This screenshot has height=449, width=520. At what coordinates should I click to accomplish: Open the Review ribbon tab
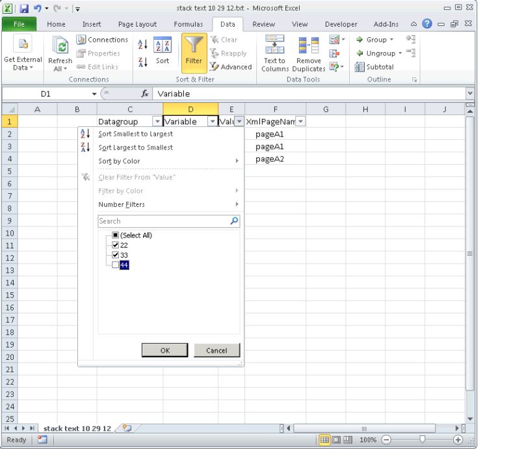pyautogui.click(x=264, y=24)
